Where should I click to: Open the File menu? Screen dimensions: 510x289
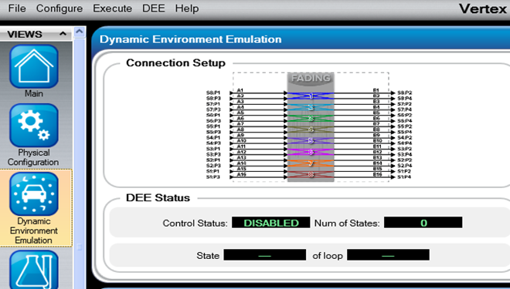point(17,8)
